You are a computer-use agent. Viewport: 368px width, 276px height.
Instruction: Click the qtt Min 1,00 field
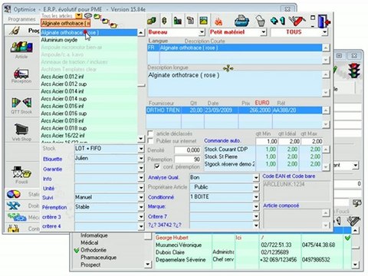(267, 141)
